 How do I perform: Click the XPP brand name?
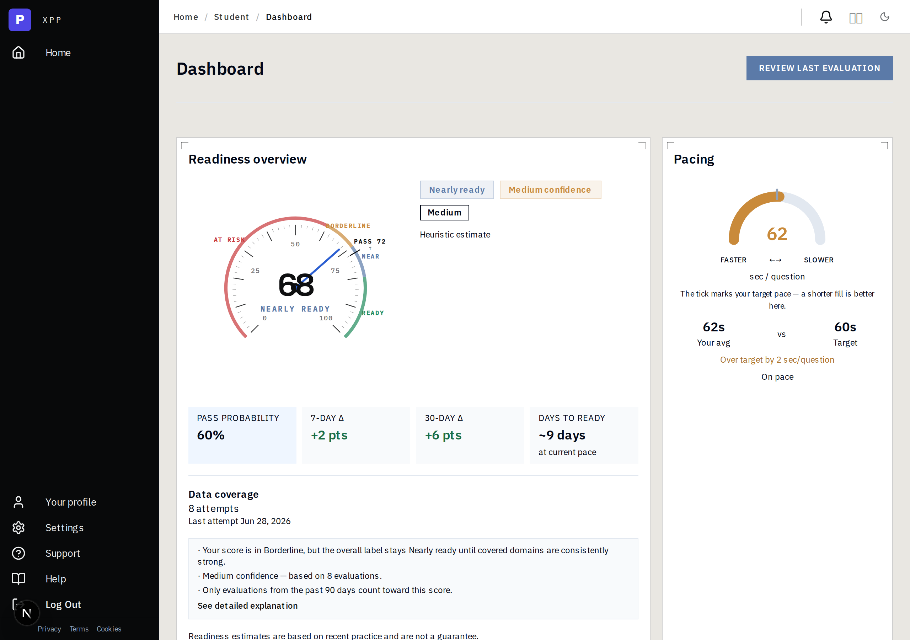(x=52, y=20)
